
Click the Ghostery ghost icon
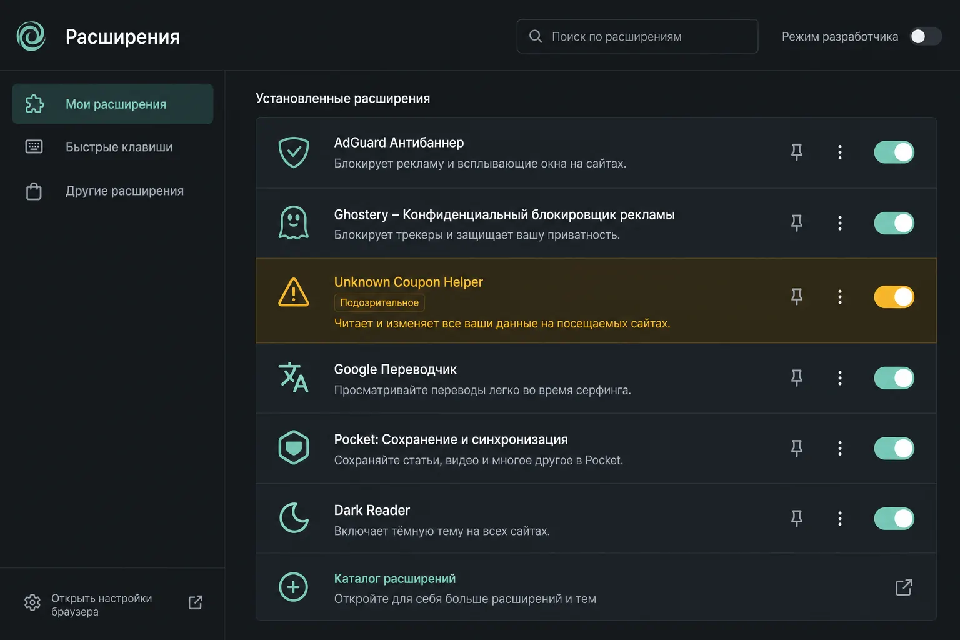click(294, 223)
